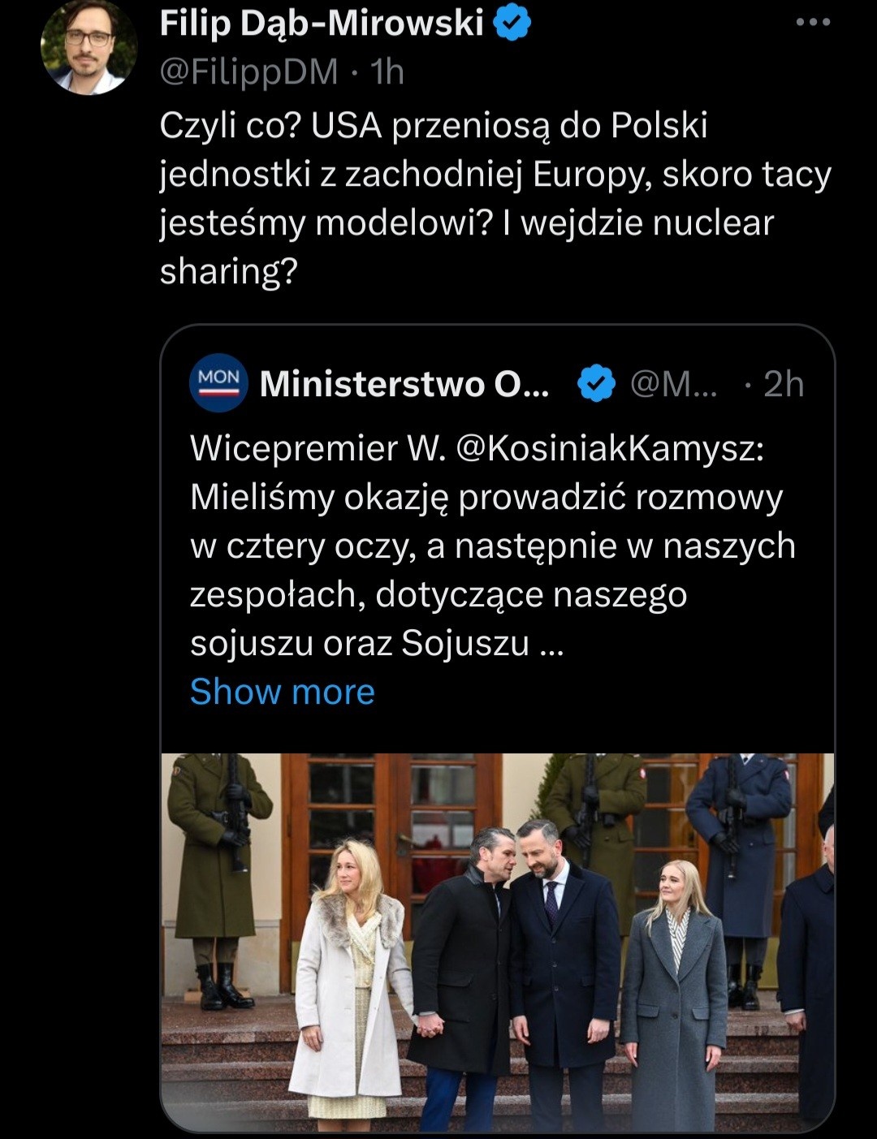The image size is (877, 1139).
Task: Click the 1h timestamp of the post
Action: (387, 72)
